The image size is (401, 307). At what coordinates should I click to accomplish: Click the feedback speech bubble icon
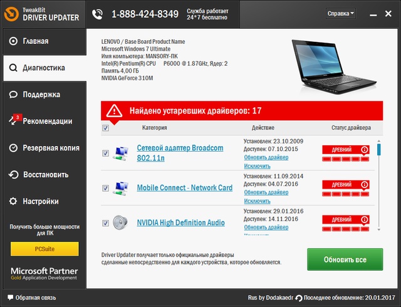point(10,297)
